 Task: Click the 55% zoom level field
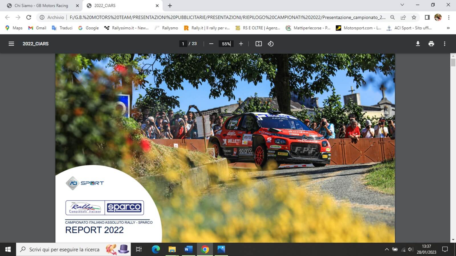tap(226, 44)
